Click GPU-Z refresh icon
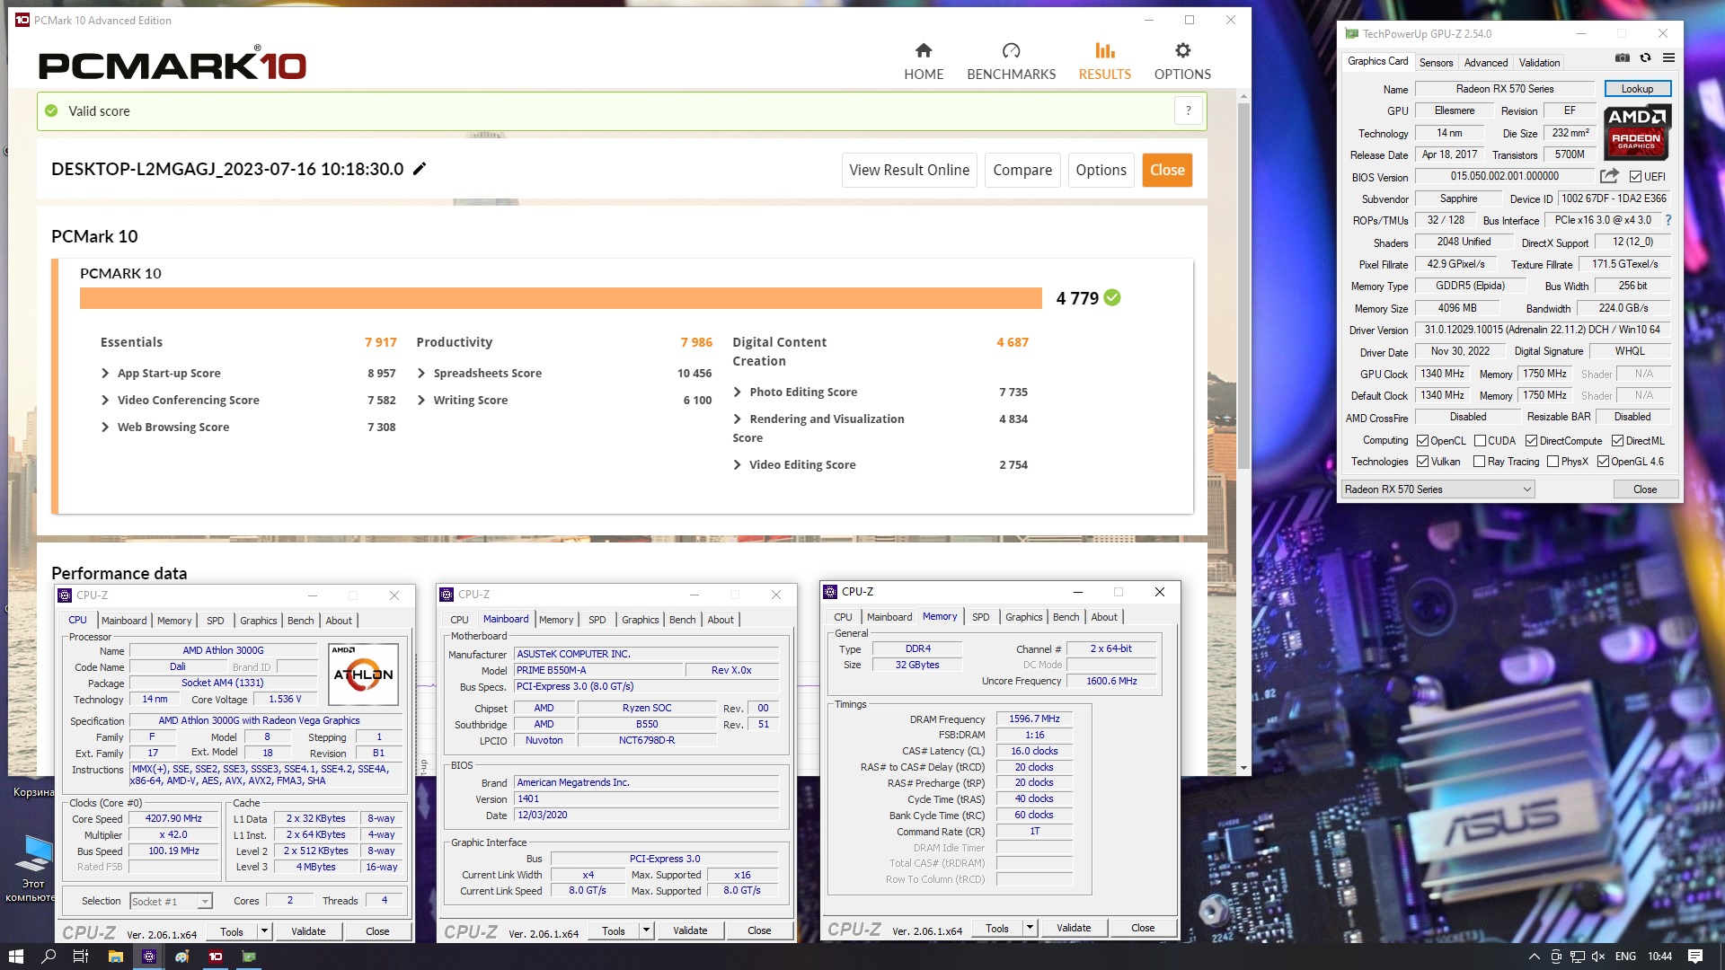Viewport: 1725px width, 970px height. [1645, 57]
